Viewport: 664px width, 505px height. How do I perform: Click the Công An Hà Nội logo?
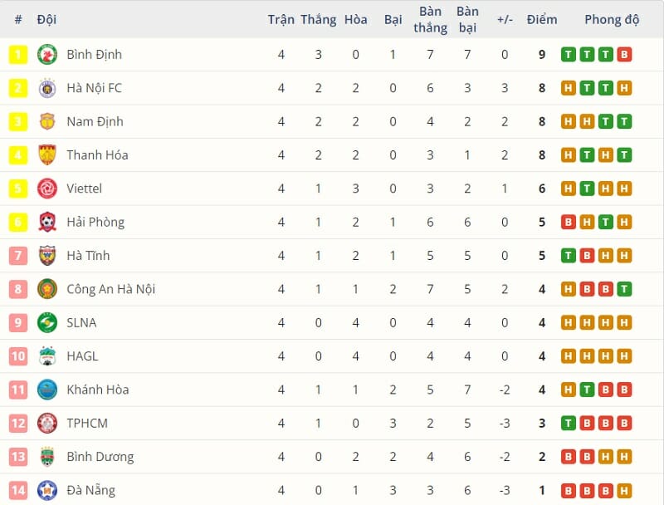[x=46, y=289]
